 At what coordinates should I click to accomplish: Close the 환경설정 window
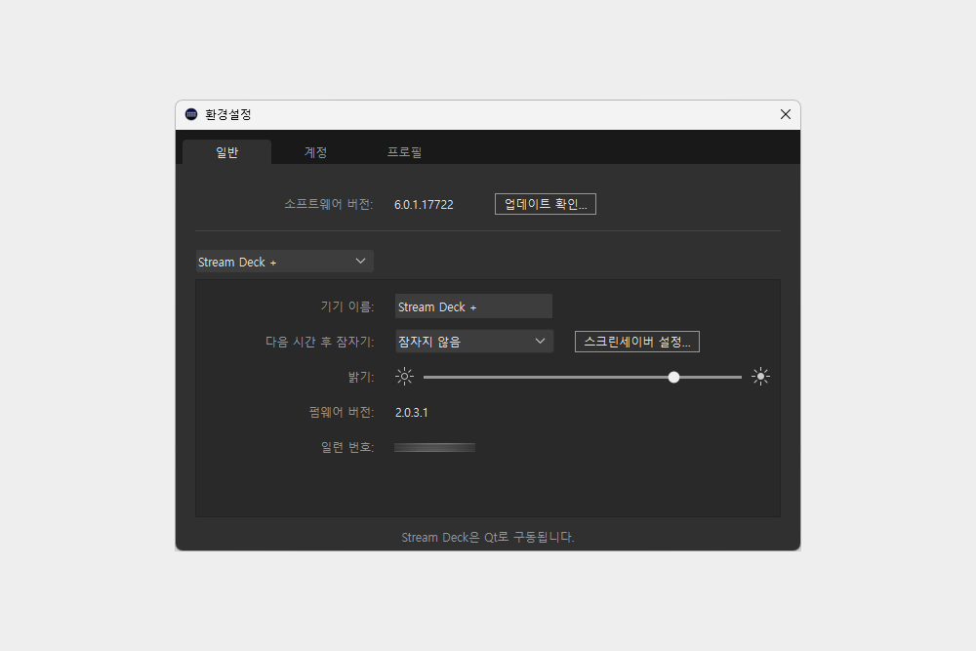pos(786,114)
